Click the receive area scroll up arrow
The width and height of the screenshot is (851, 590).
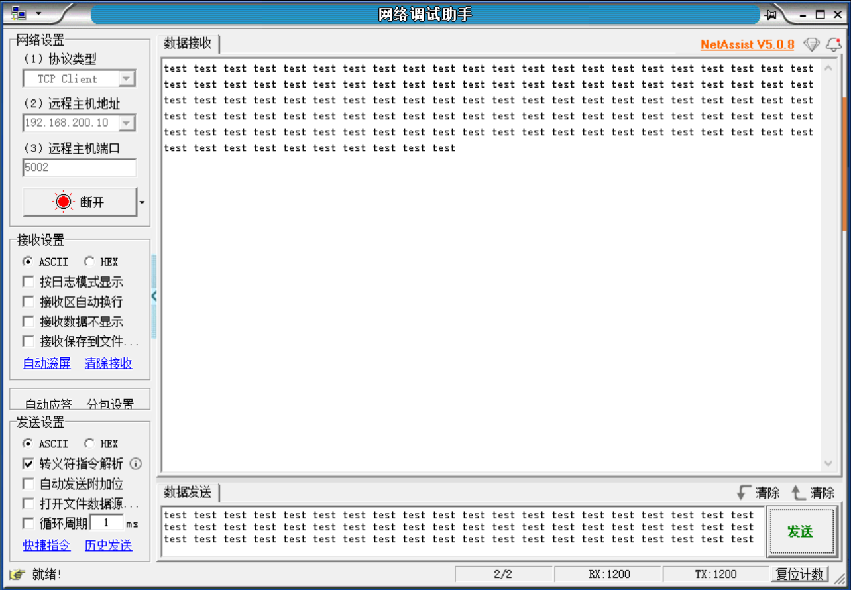828,68
